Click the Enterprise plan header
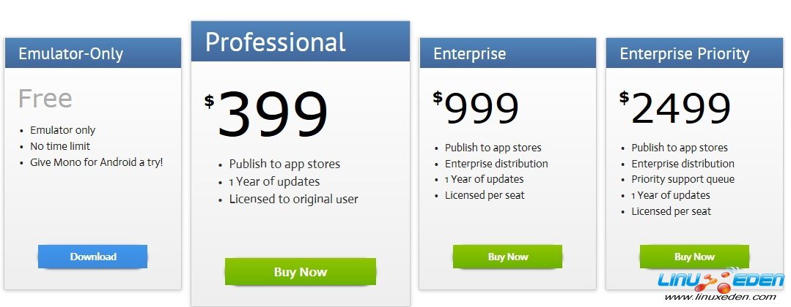 point(469,54)
